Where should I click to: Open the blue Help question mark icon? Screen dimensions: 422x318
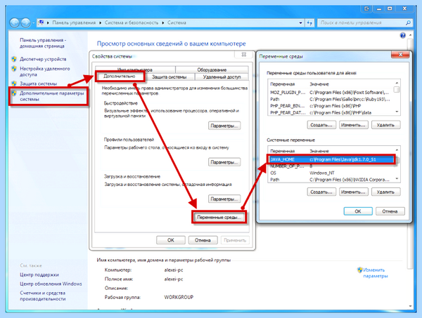click(402, 36)
